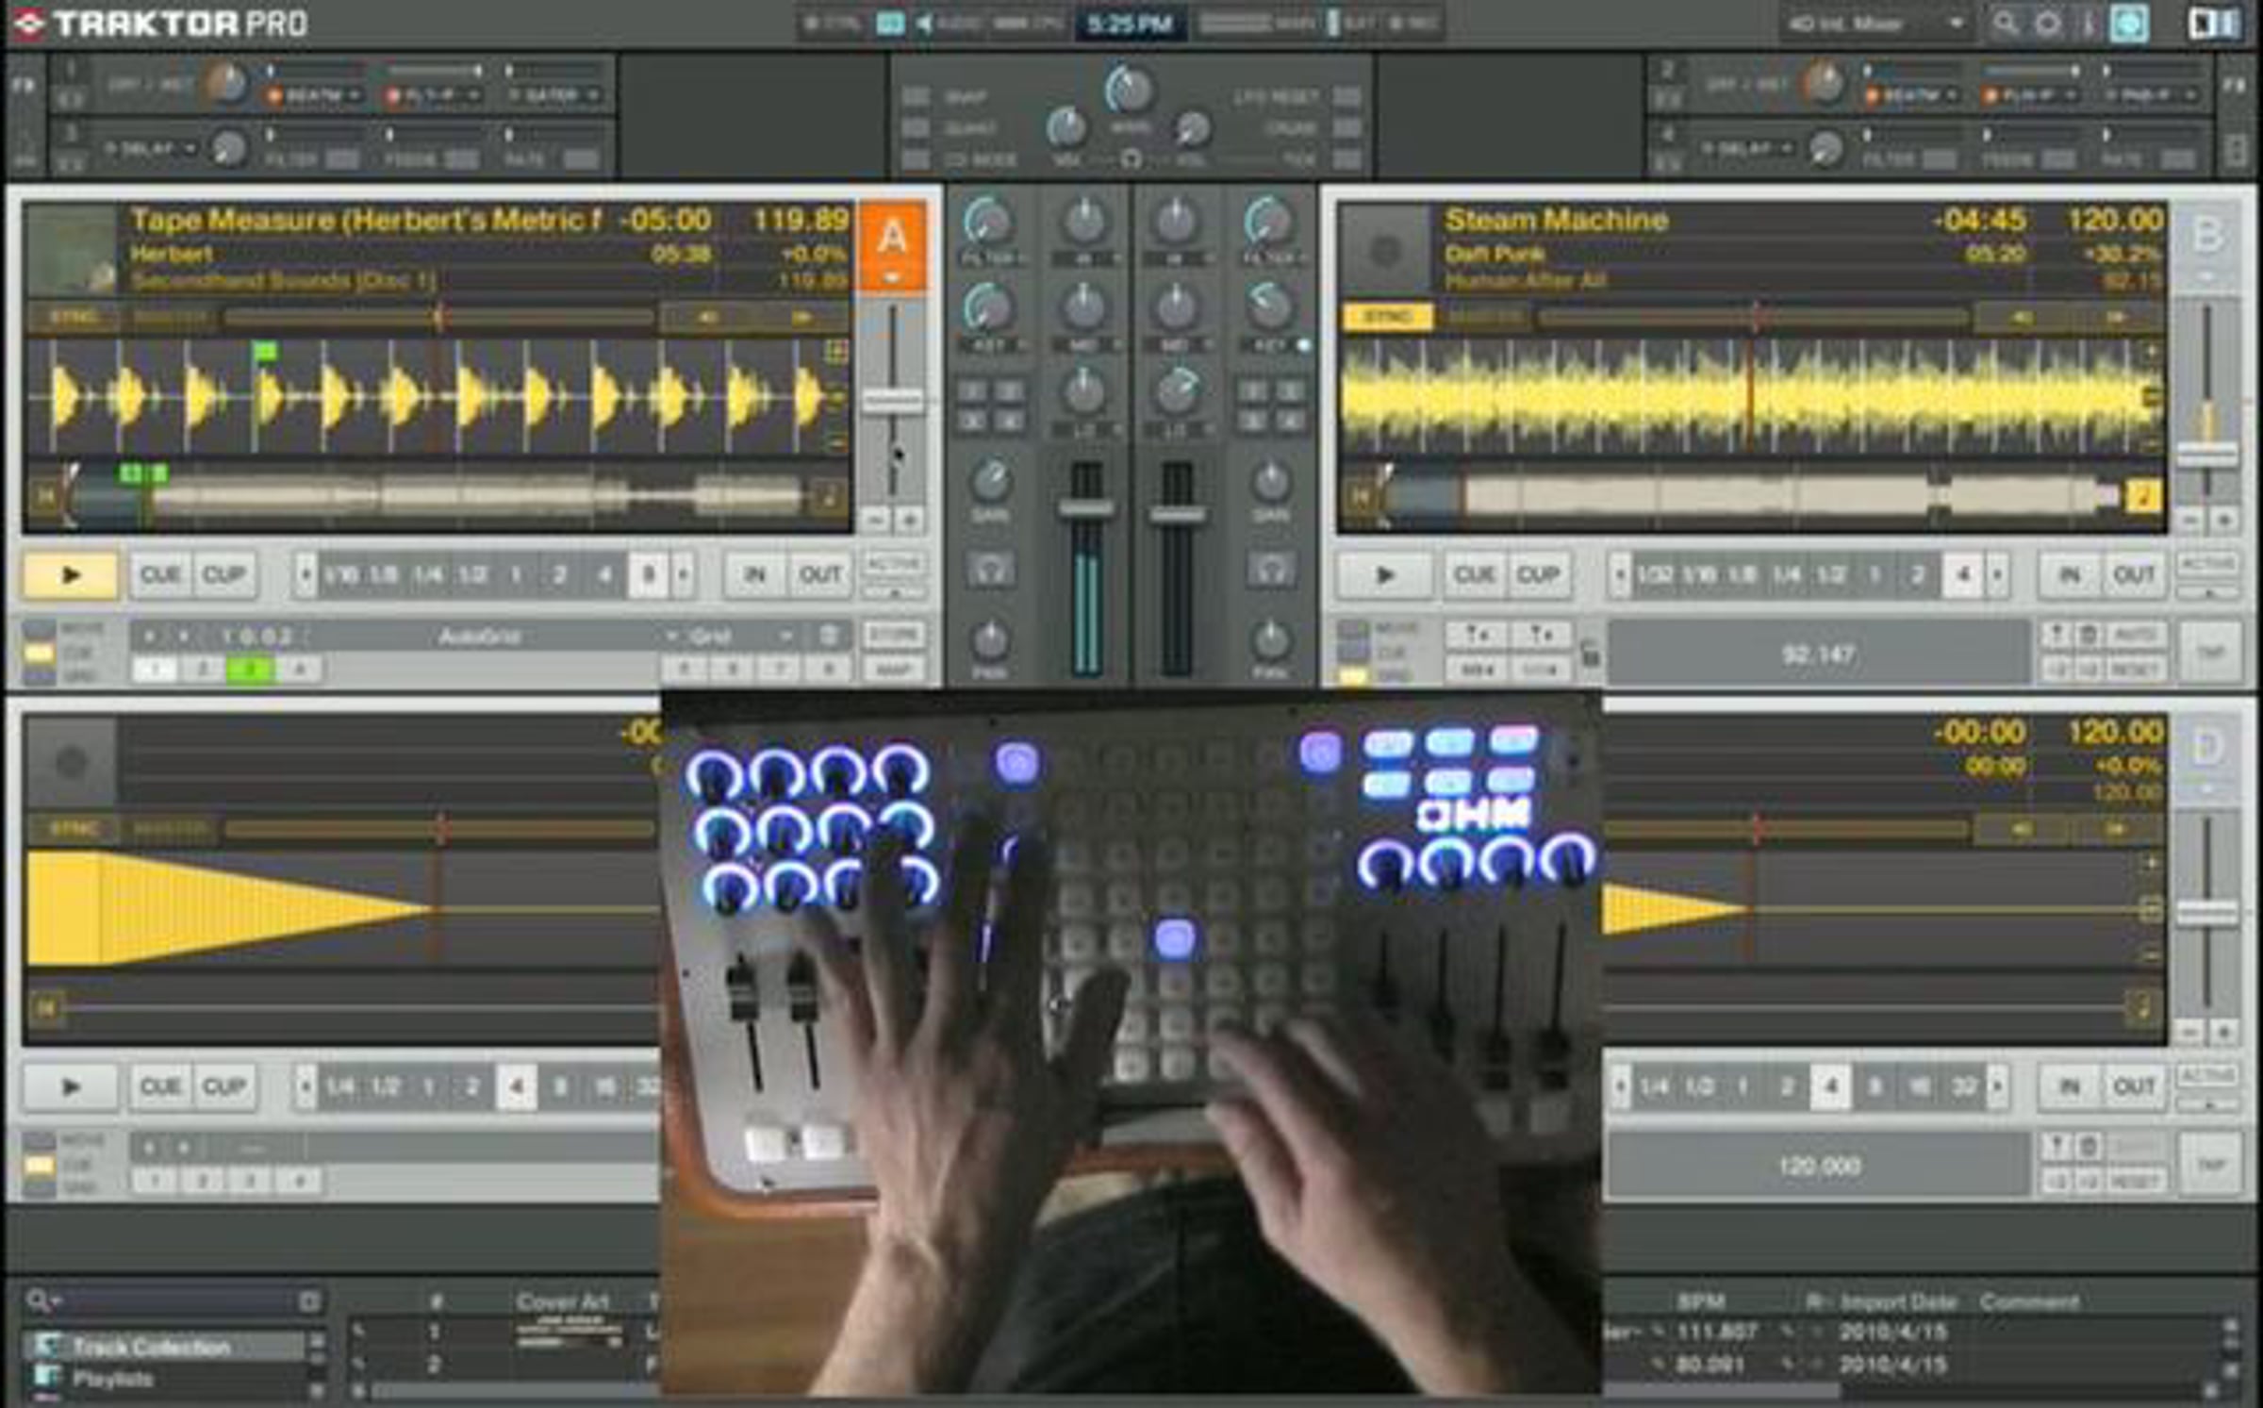The image size is (2263, 1408).
Task: Click the loop OUT button on Deck B
Action: [2133, 574]
